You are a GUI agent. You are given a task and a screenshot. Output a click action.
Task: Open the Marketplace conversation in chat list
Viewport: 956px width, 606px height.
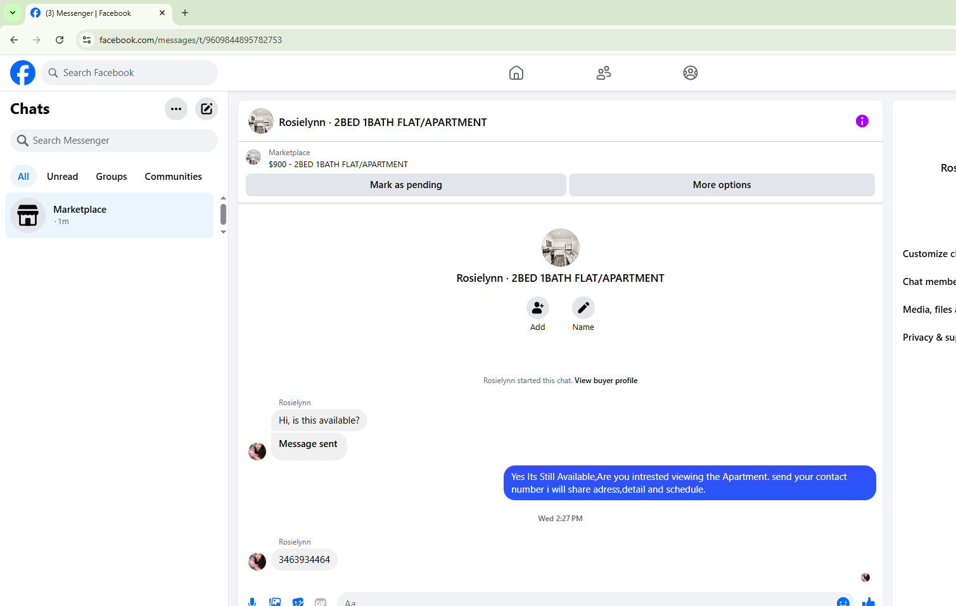(x=110, y=215)
